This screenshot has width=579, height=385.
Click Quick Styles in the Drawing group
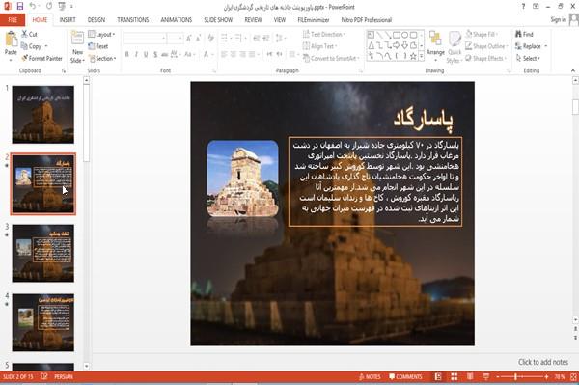455,47
